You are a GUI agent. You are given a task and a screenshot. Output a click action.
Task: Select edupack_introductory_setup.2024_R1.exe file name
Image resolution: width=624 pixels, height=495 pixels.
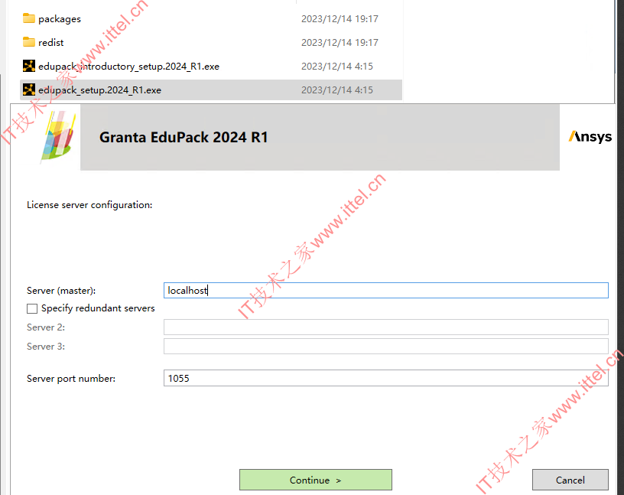129,66
